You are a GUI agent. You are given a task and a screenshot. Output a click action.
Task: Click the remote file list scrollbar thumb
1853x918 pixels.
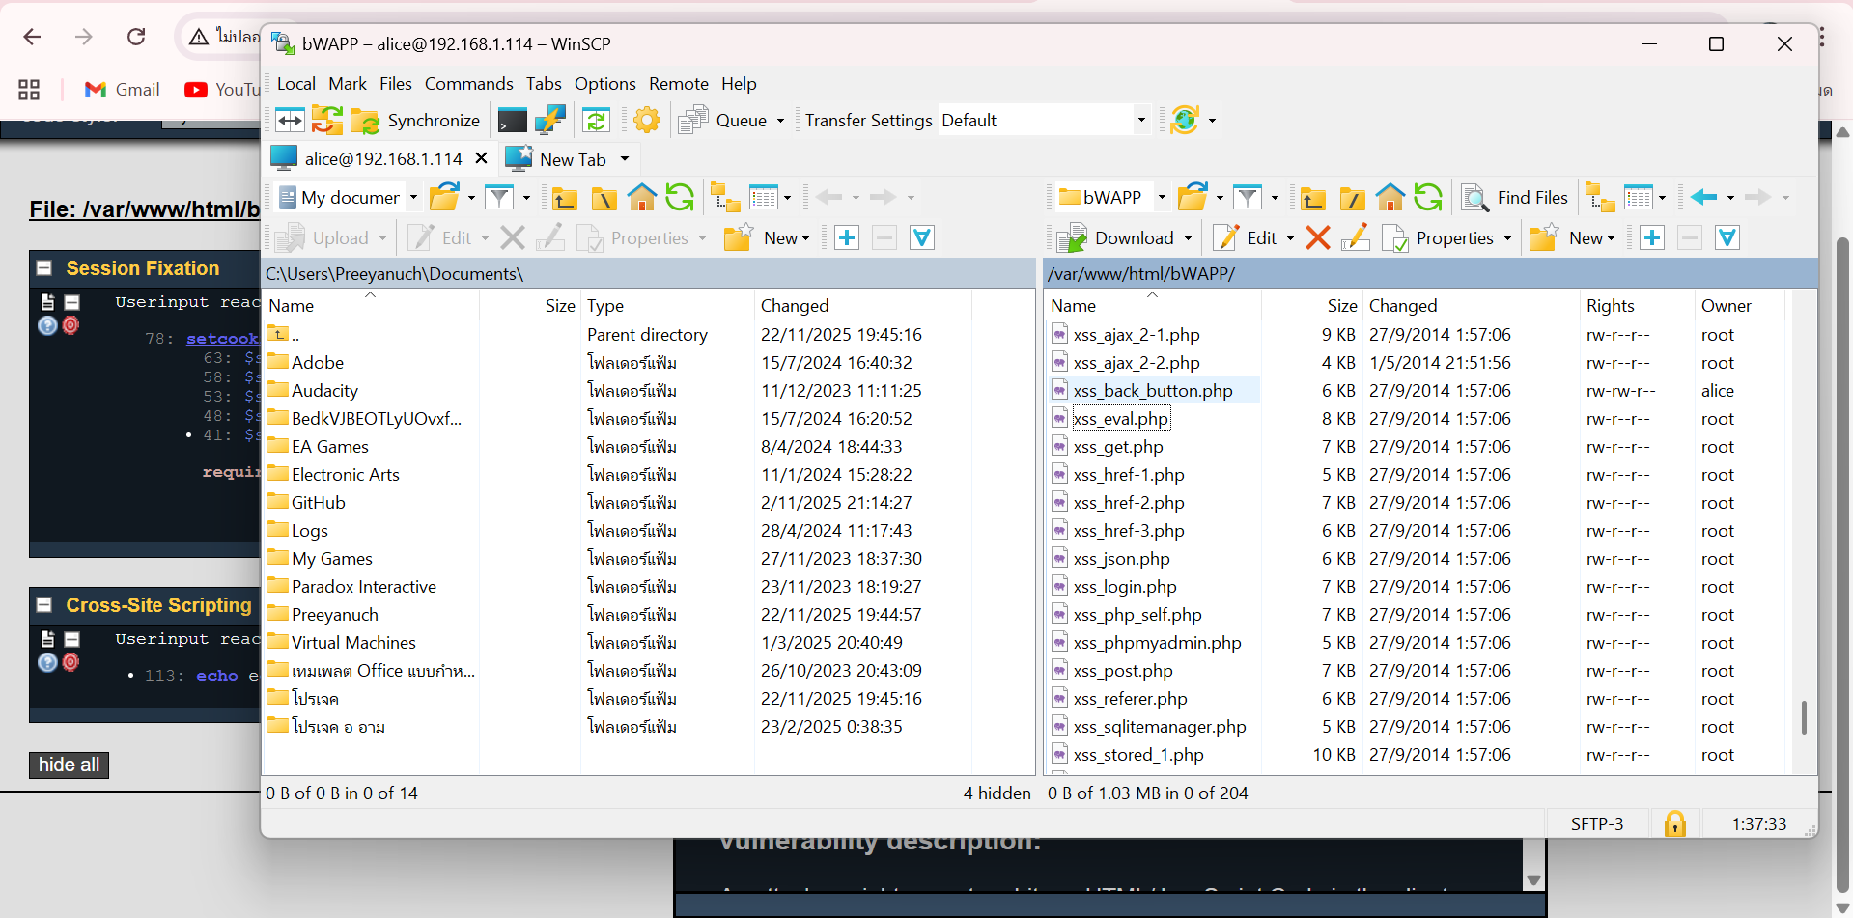(x=1803, y=717)
